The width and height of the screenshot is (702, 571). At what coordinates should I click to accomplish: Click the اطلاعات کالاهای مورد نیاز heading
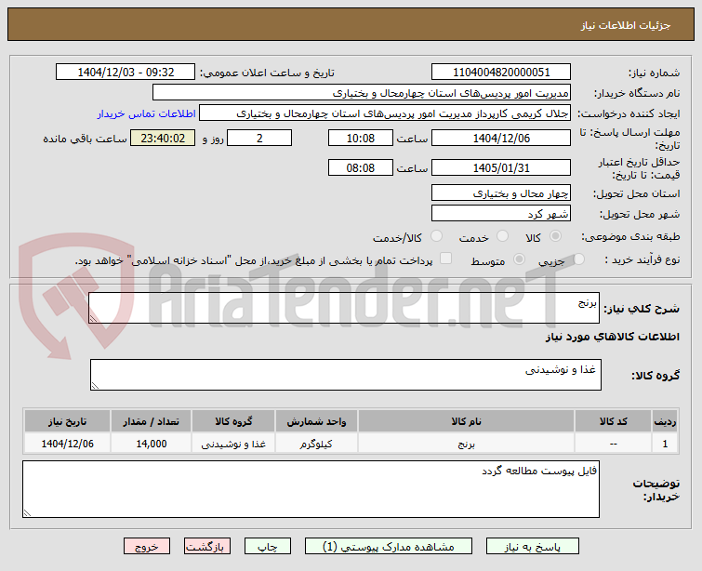point(613,337)
